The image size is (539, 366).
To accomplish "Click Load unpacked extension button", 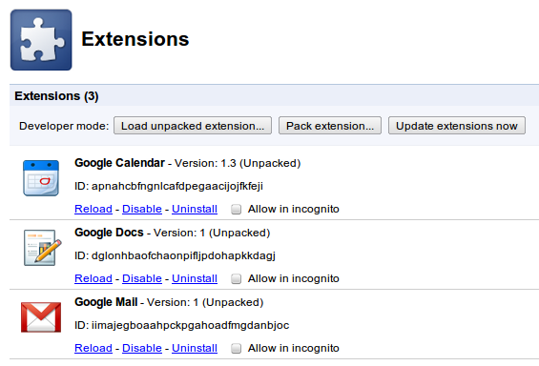I will click(193, 126).
